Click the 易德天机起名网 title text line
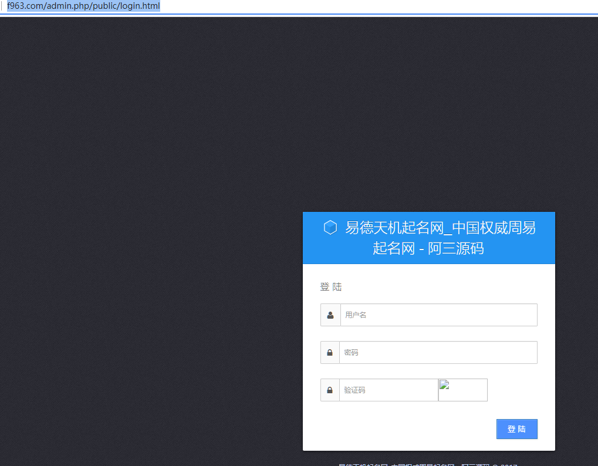 440,228
